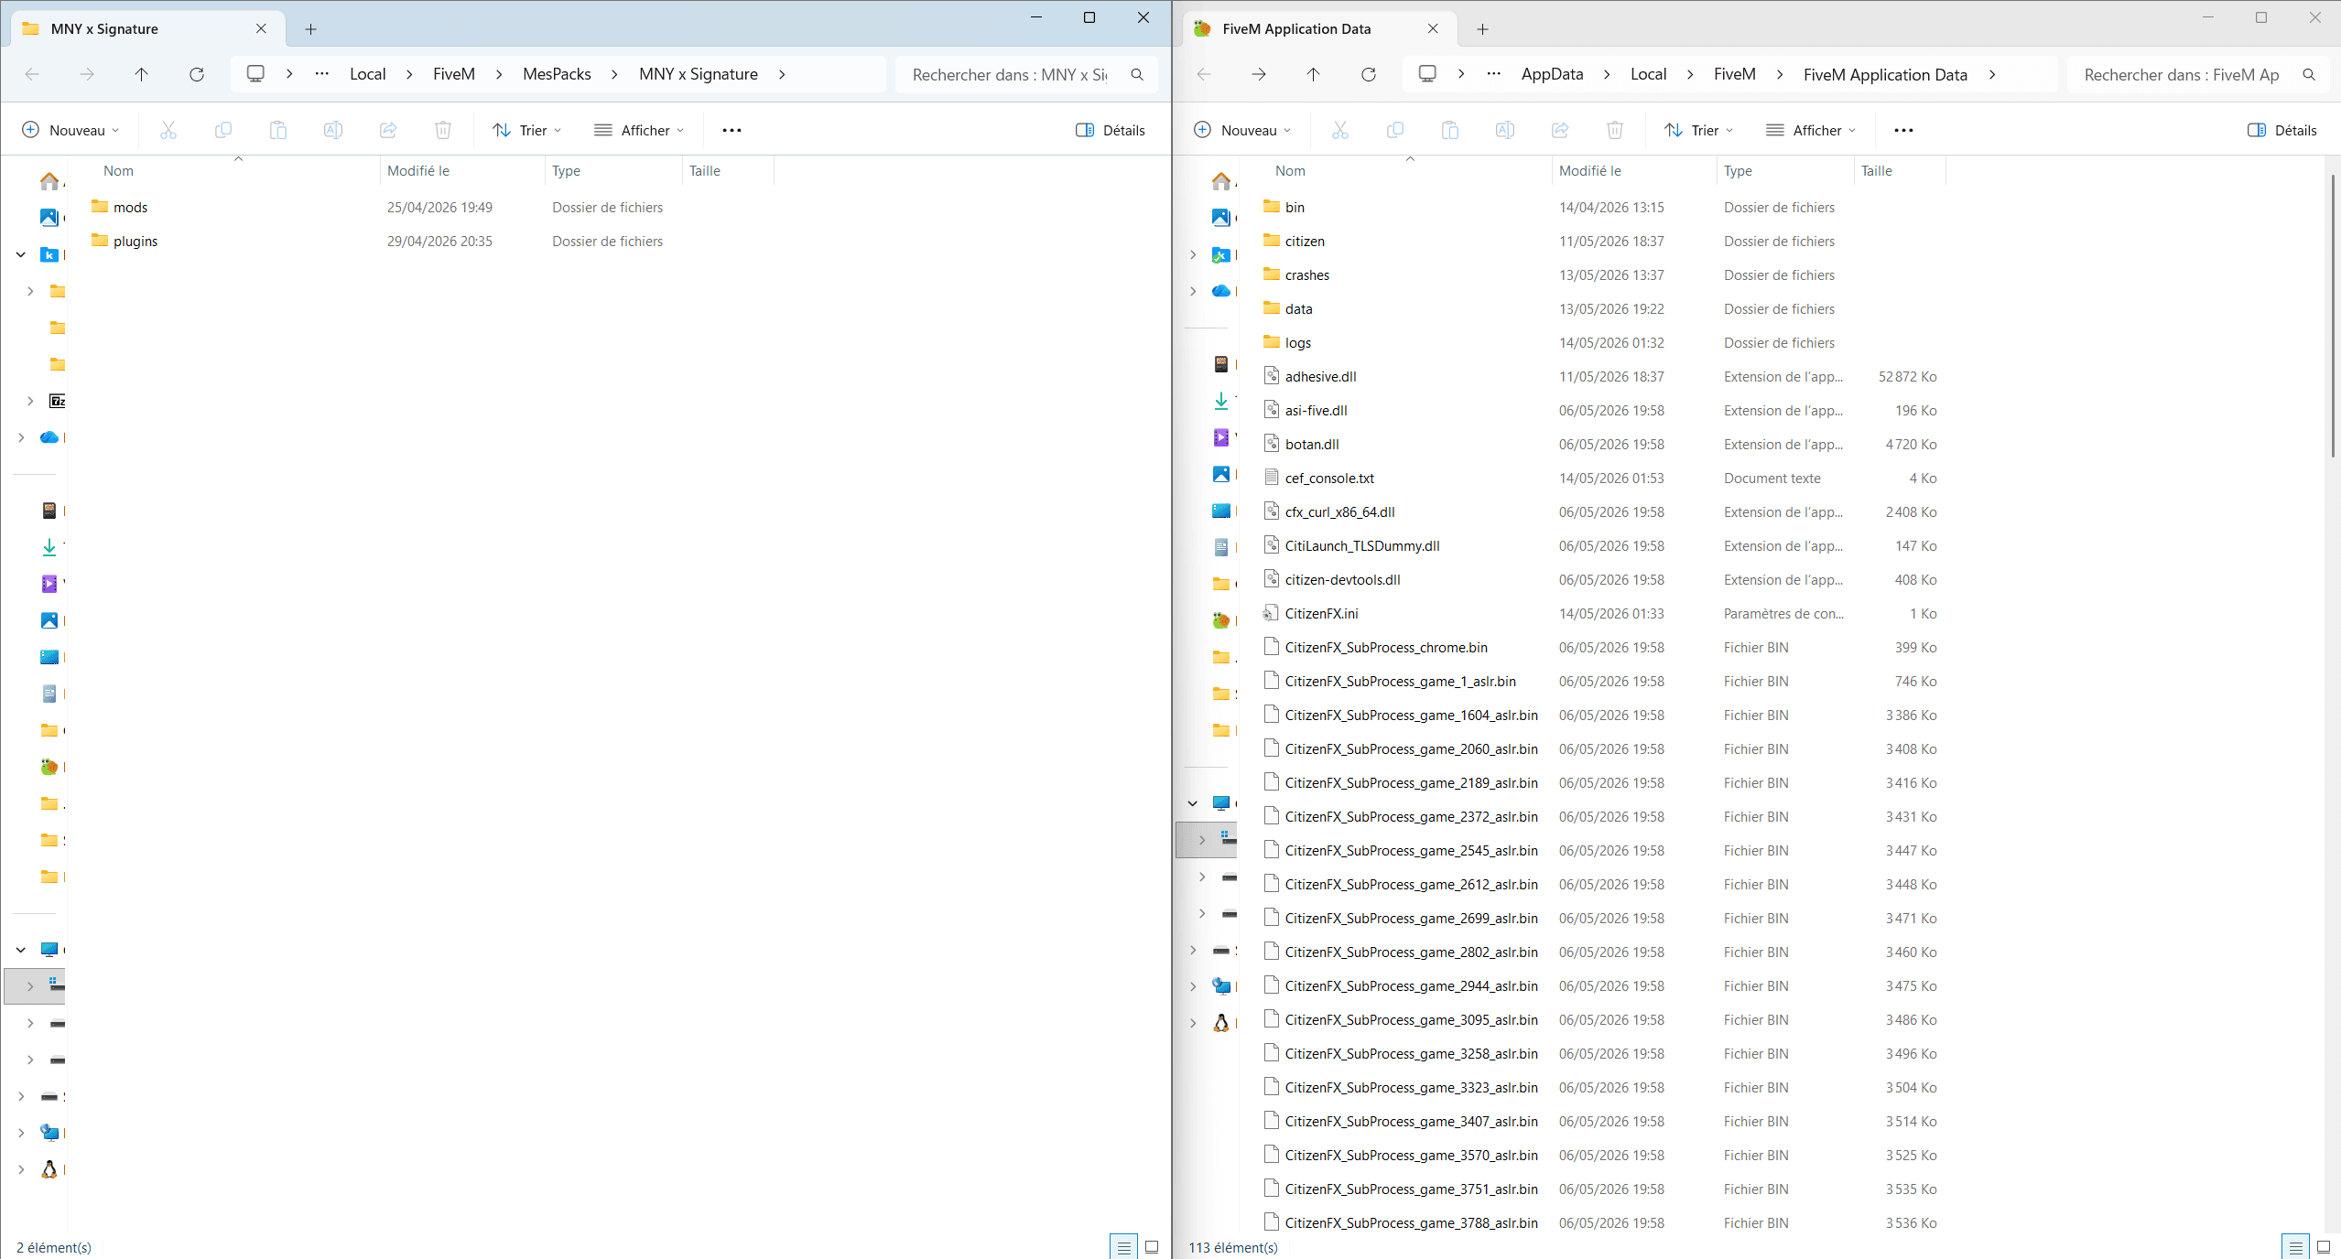
Task: Click the Home icon in right window sidebar
Action: pyautogui.click(x=1221, y=181)
